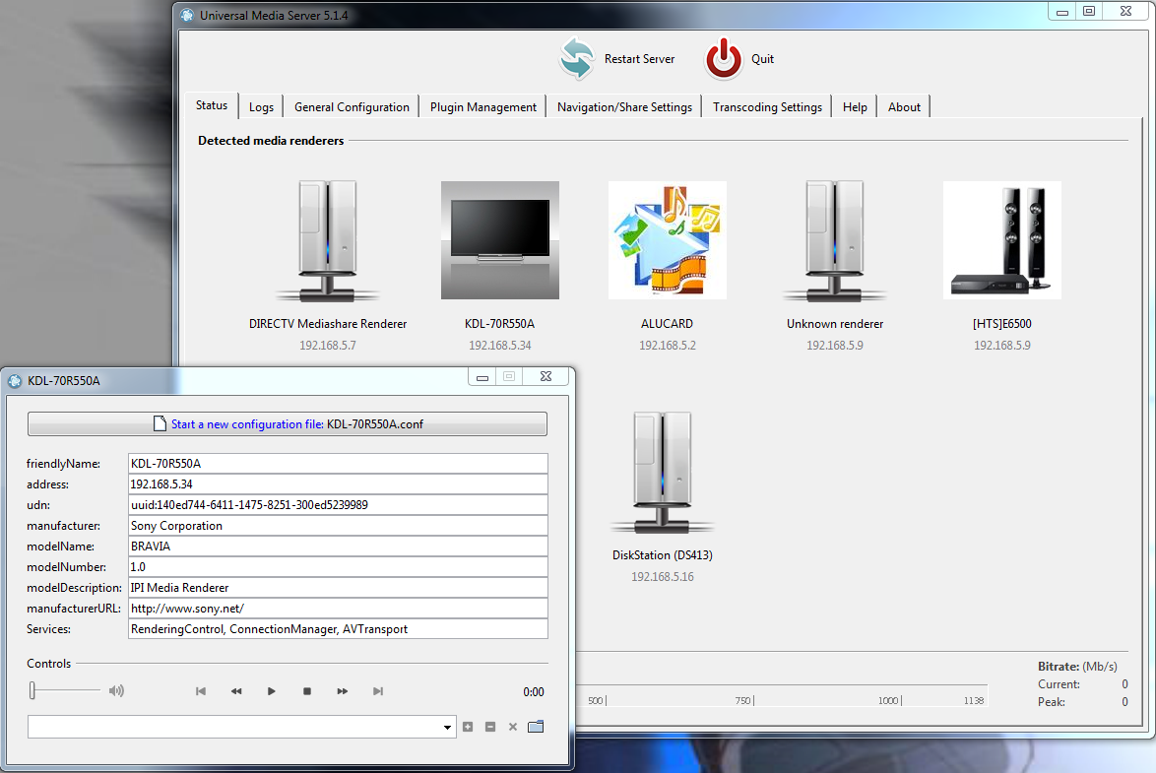Click the rewind button in Controls

236,691
